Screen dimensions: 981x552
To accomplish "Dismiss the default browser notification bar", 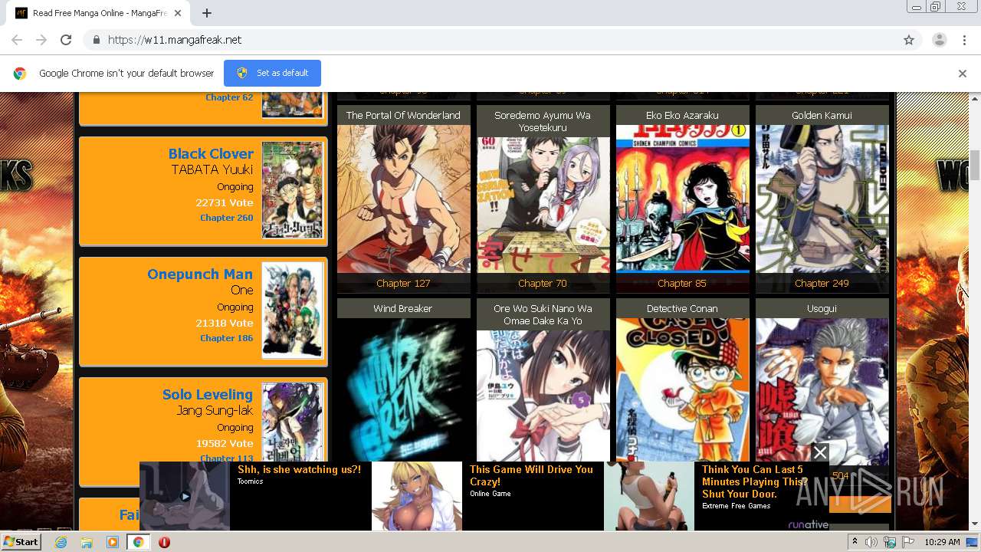I will [962, 74].
